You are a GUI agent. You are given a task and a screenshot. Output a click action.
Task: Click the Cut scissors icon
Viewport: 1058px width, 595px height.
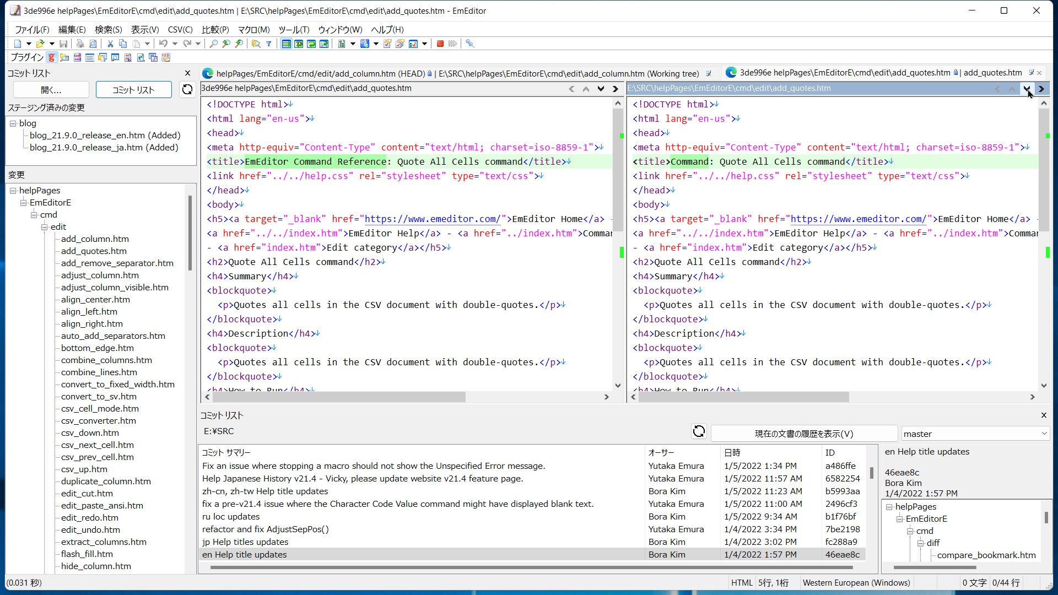coord(110,44)
